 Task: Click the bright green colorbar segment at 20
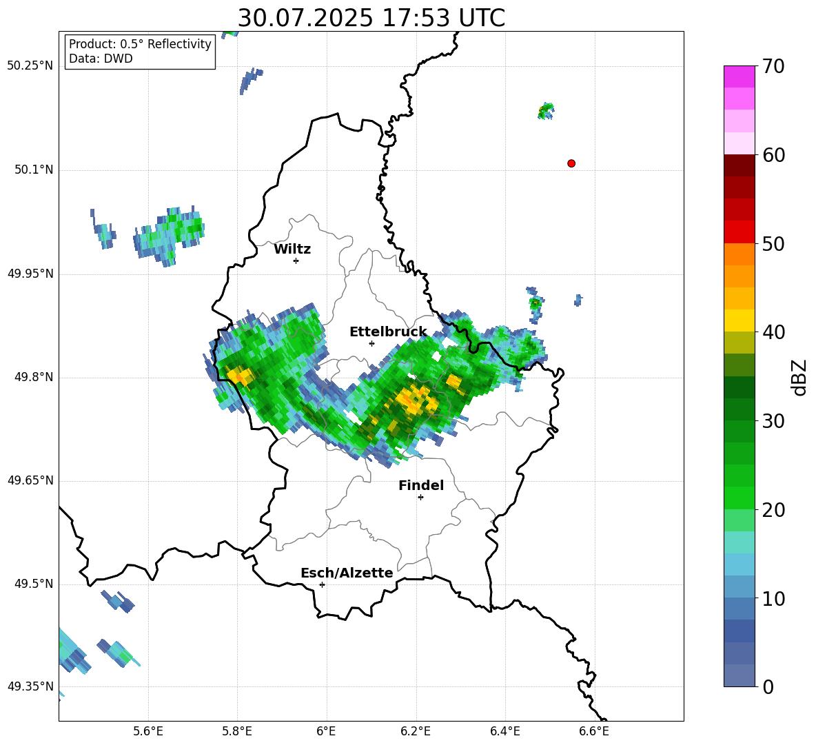(739, 498)
